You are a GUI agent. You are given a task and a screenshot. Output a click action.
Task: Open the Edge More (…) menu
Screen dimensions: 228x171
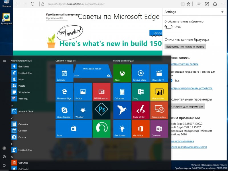(x=223, y=4)
